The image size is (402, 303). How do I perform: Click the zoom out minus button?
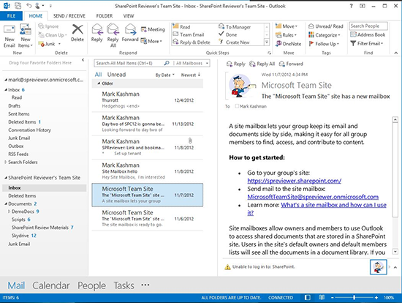point(333,298)
